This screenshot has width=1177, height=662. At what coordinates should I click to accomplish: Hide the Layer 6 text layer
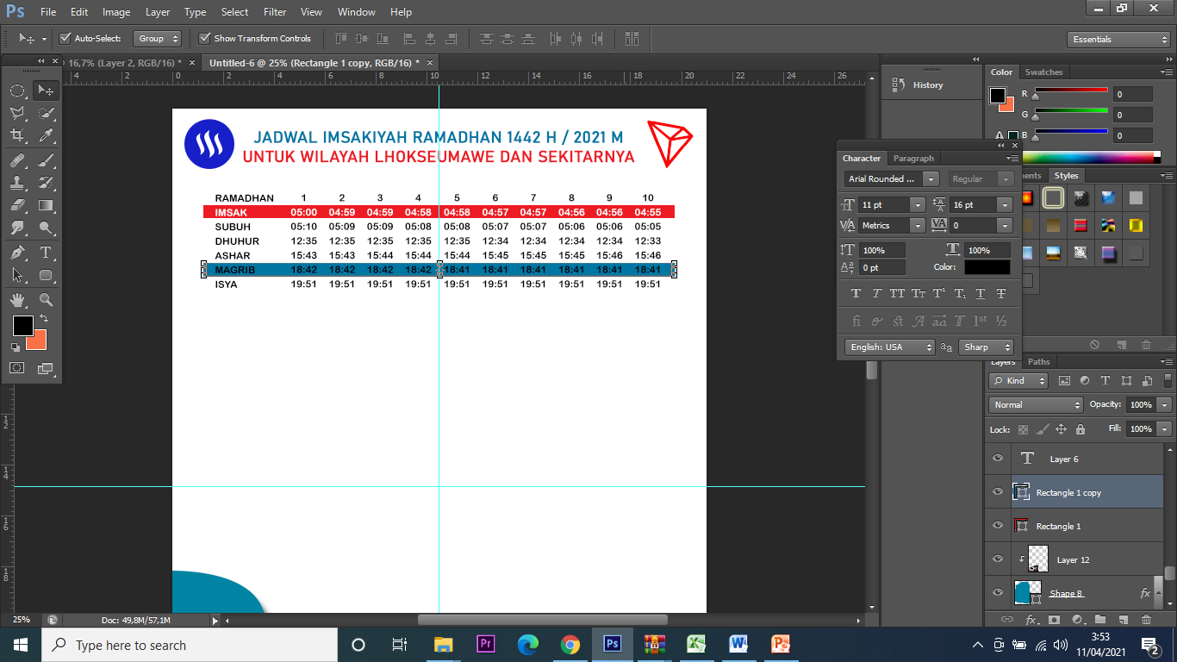coord(998,459)
